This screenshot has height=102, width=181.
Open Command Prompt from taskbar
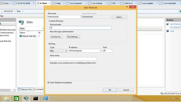[x=36, y=99]
